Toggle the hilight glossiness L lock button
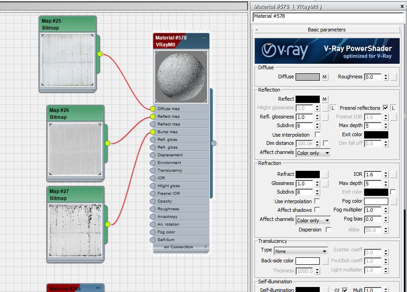The image size is (407, 292). (333, 108)
